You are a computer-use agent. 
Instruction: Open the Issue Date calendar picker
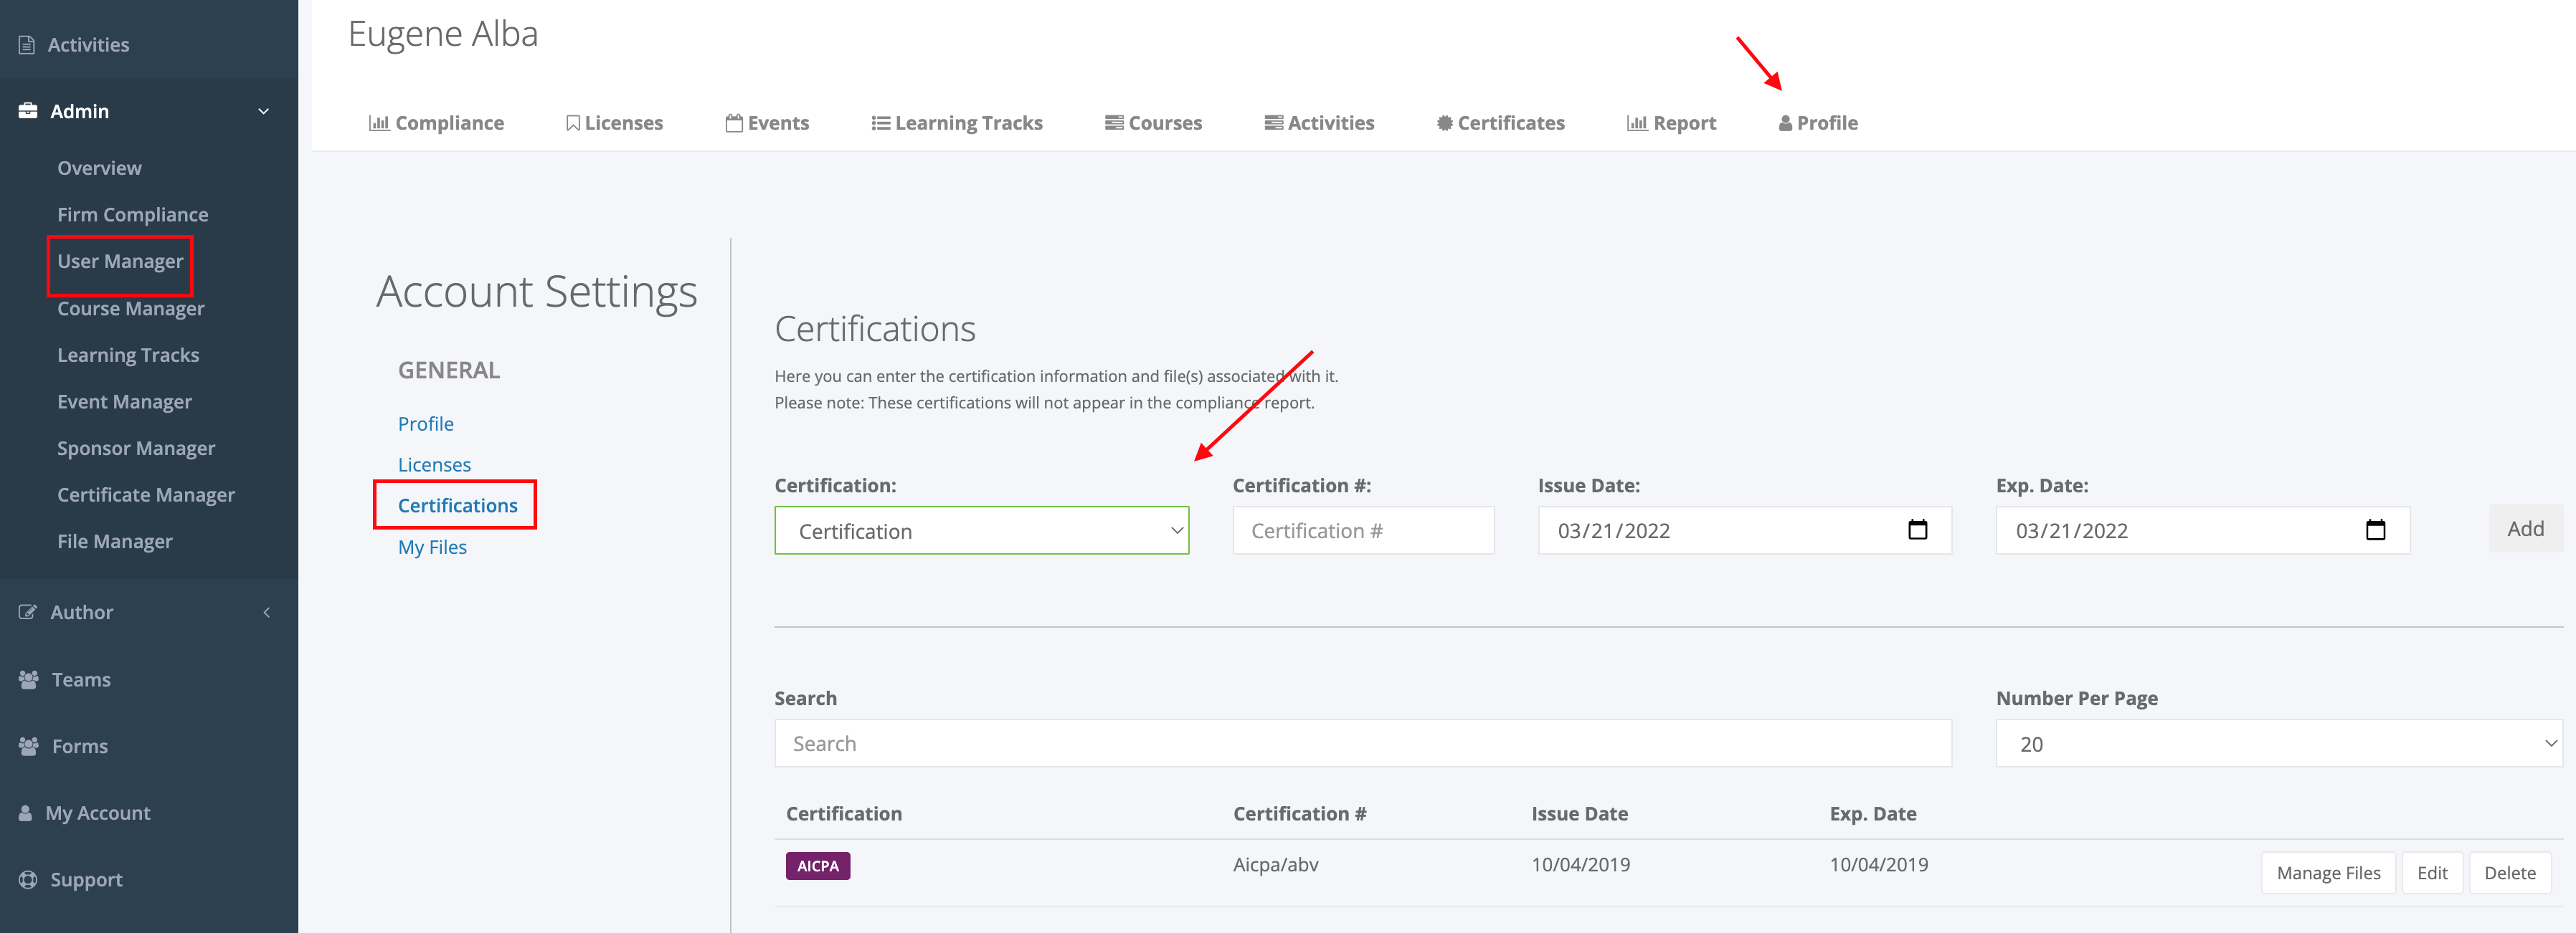[x=1918, y=530]
